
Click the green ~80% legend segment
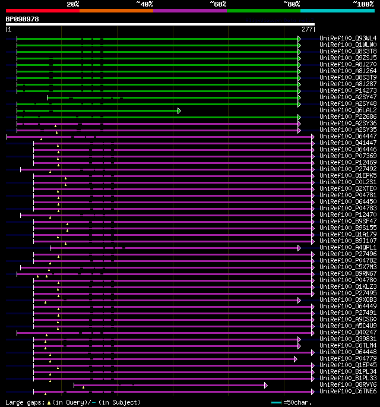pyautogui.click(x=264, y=11)
